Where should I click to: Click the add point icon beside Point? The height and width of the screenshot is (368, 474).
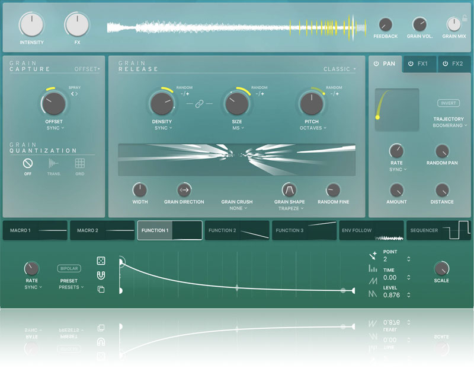coord(373,256)
